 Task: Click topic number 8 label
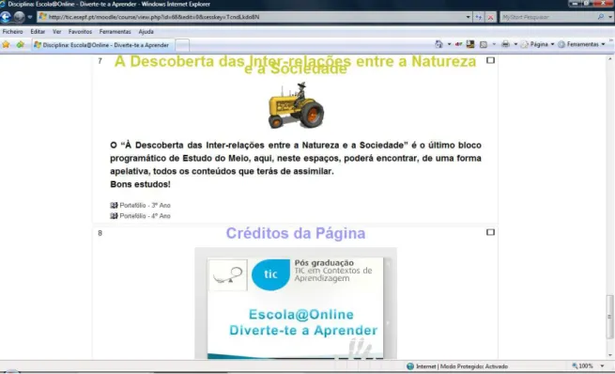tap(100, 233)
